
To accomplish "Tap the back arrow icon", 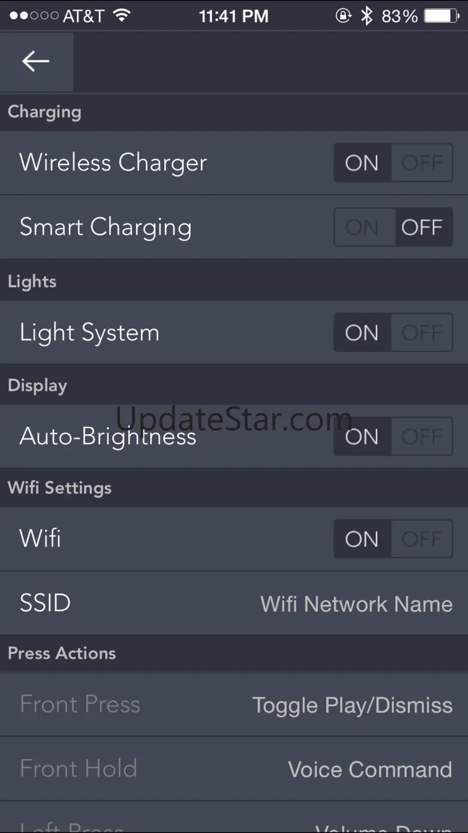I will pyautogui.click(x=36, y=61).
